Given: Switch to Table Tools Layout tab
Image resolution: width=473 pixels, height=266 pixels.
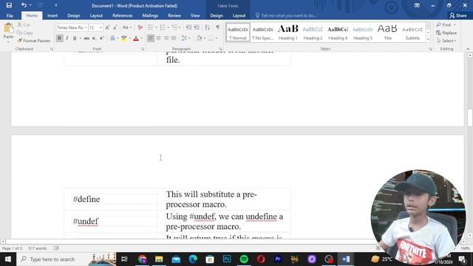Looking at the screenshot, I should pos(239,16).
